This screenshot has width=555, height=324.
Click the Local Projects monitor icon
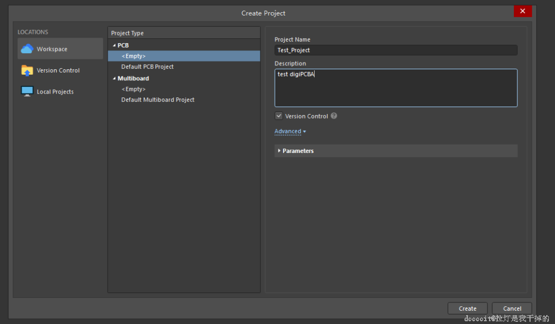(27, 91)
